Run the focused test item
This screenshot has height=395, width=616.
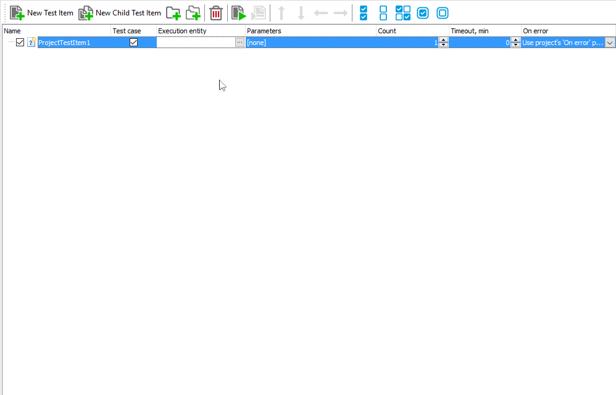238,13
